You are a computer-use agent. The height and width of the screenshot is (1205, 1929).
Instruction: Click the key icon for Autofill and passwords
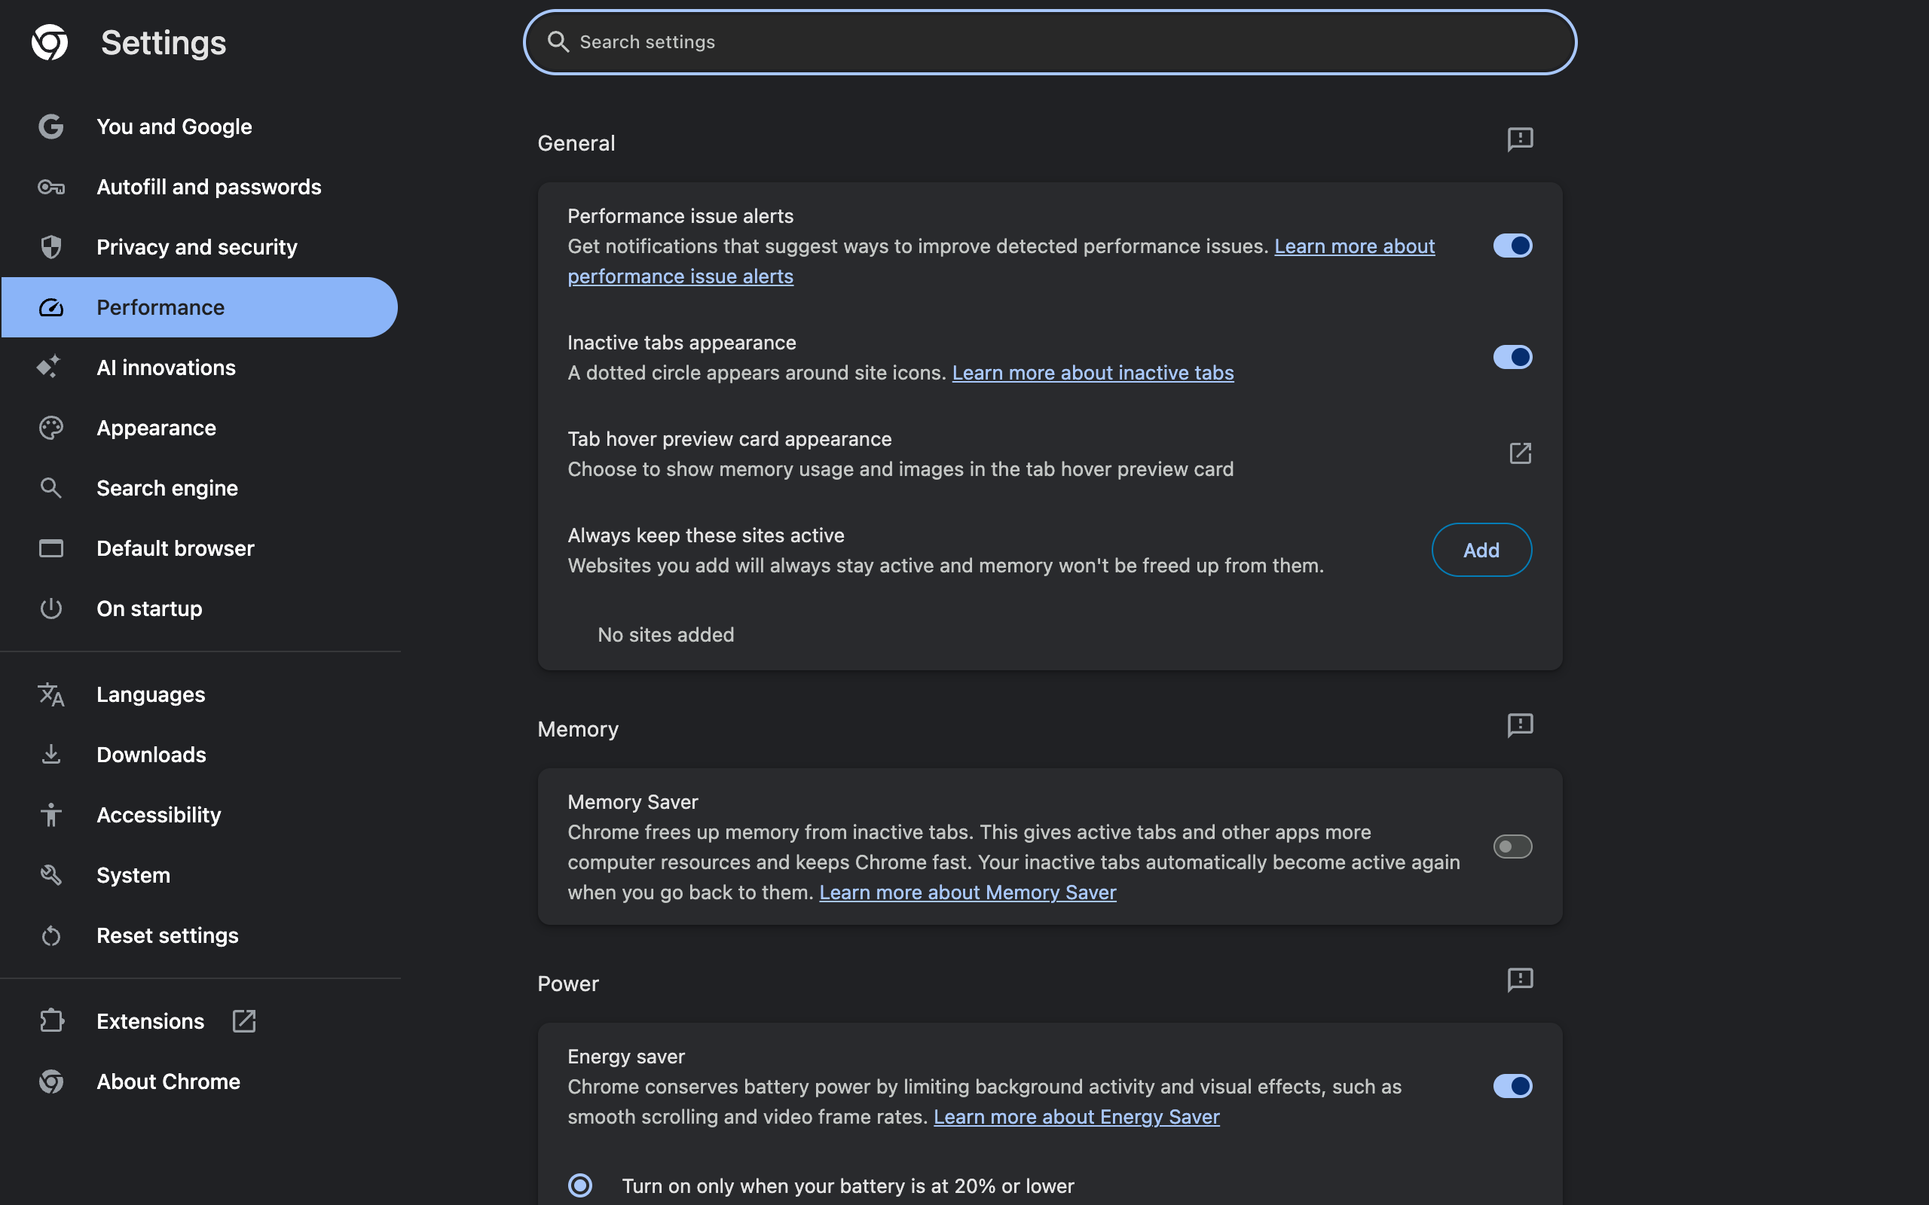(51, 188)
